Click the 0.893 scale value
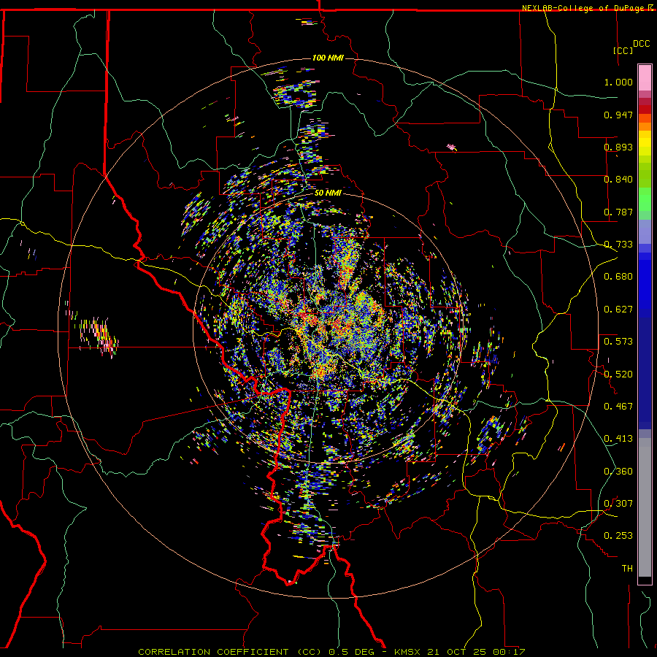657x657 pixels. click(x=618, y=147)
